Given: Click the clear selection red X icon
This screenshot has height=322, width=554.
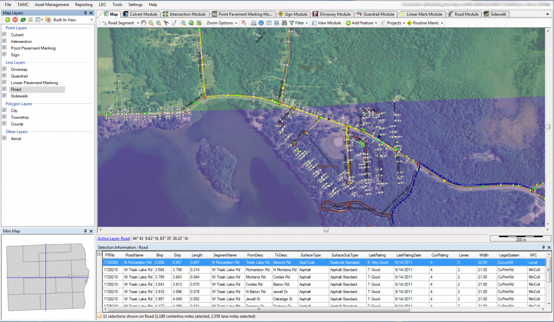Looking at the screenshot, I should pyautogui.click(x=244, y=23).
